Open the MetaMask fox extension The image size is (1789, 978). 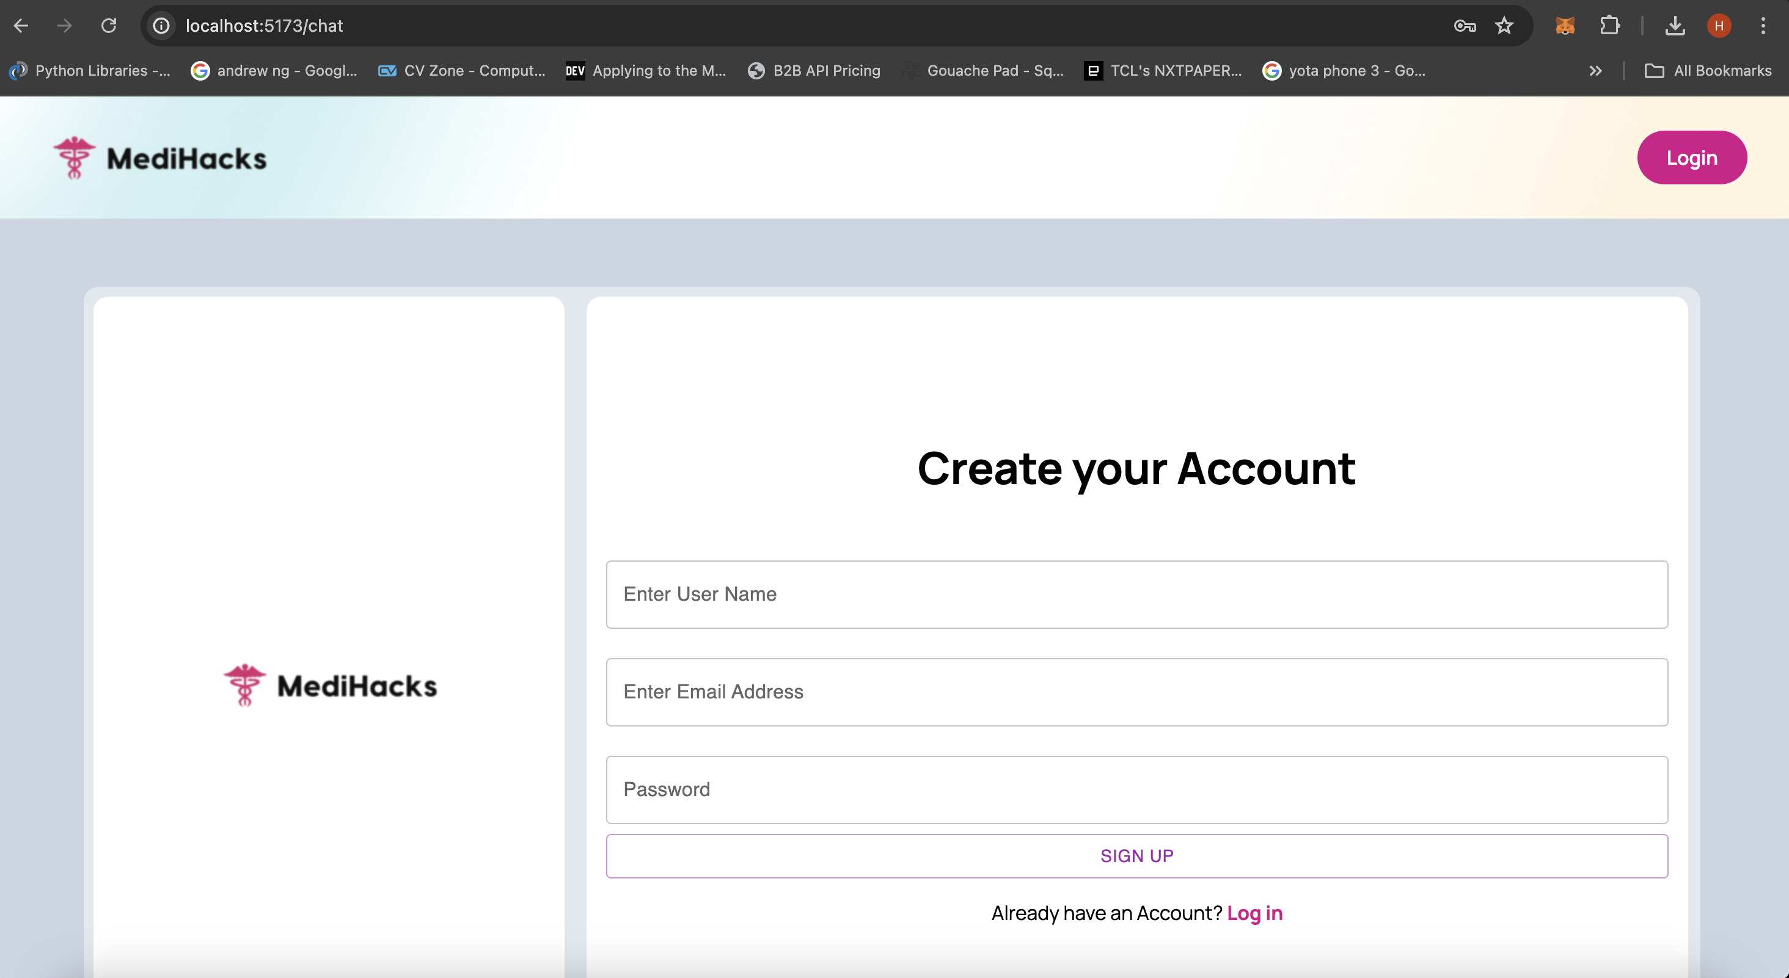(1565, 26)
